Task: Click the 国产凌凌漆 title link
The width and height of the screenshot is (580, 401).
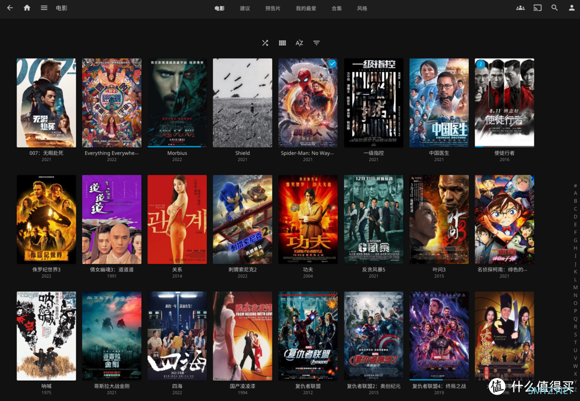Action: 243,386
